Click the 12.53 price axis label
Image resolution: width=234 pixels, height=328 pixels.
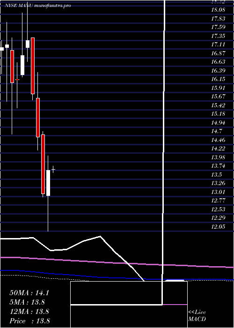[x=218, y=209]
